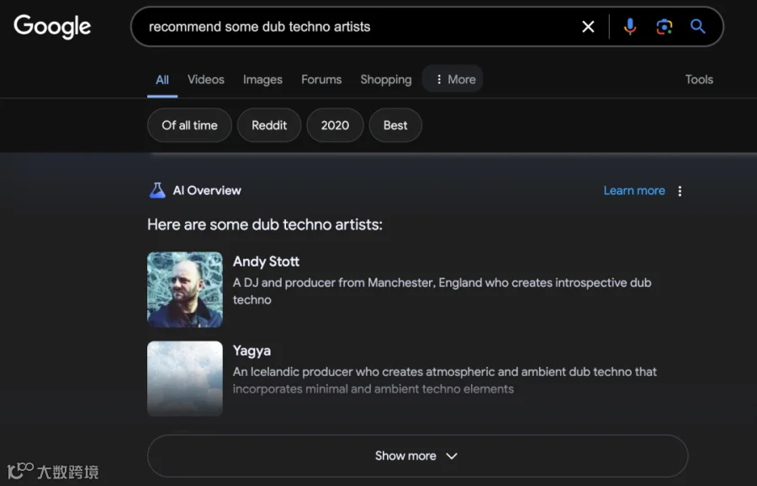Run search with the magnifying glass icon

click(x=697, y=27)
